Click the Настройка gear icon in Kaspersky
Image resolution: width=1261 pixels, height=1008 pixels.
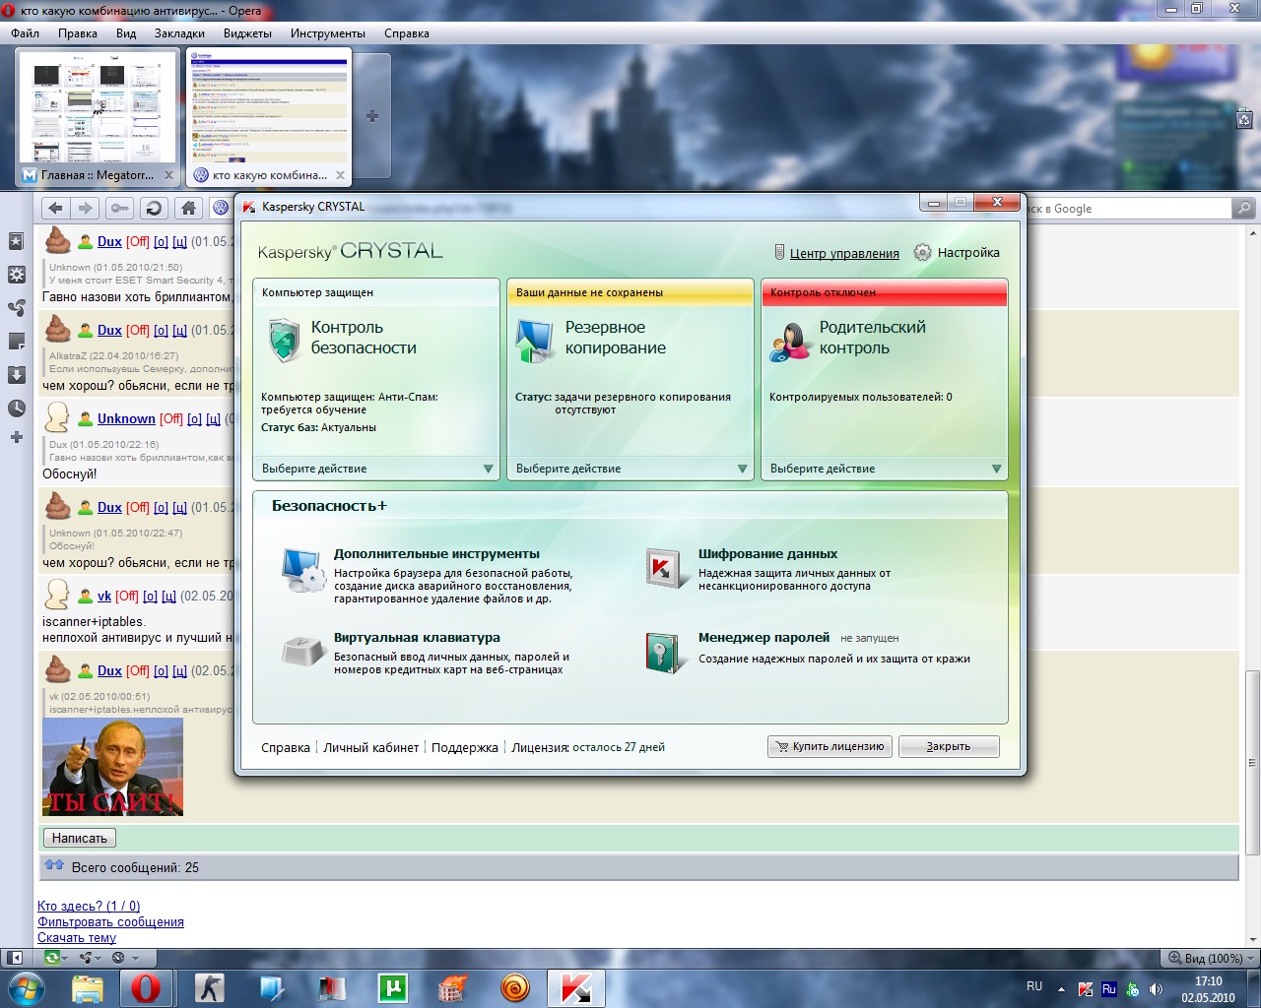tap(922, 253)
